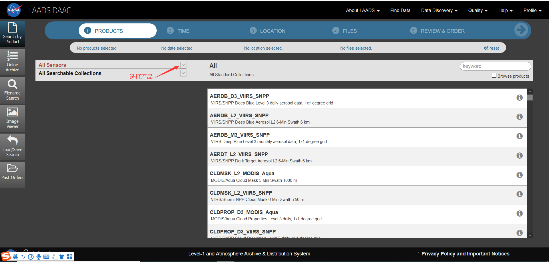
Task: Click 'No products selected.' status text
Action: (97, 48)
